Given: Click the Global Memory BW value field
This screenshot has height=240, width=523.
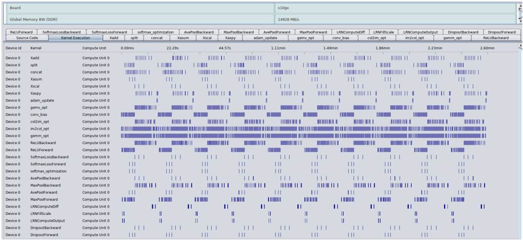Looking at the screenshot, I should click(394, 19).
